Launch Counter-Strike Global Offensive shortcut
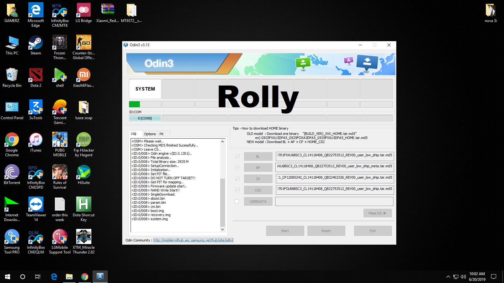 click(84, 47)
